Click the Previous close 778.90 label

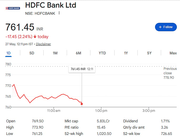170,73
